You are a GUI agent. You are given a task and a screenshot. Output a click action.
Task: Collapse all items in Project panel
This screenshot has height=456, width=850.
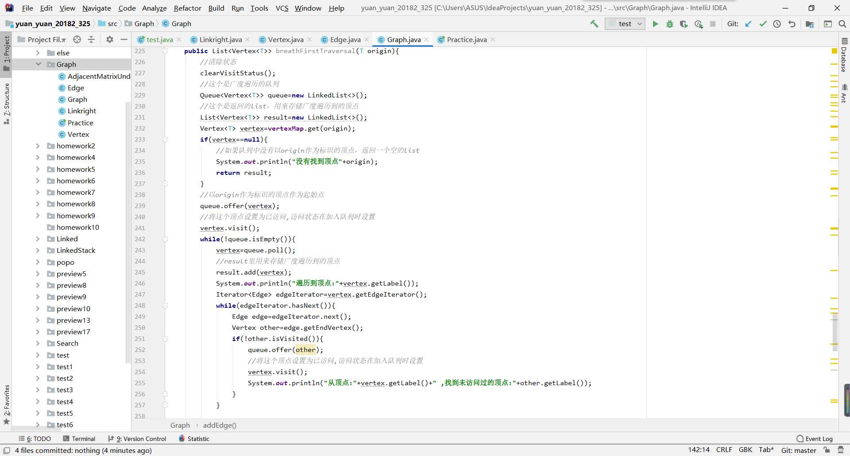point(91,39)
